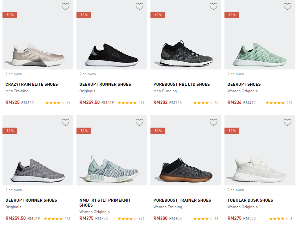Image resolution: width=300 pixels, height=226 pixels.
Task: Heart the NMD_R1 STLT Primeknit Shoes
Action: point(139,122)
